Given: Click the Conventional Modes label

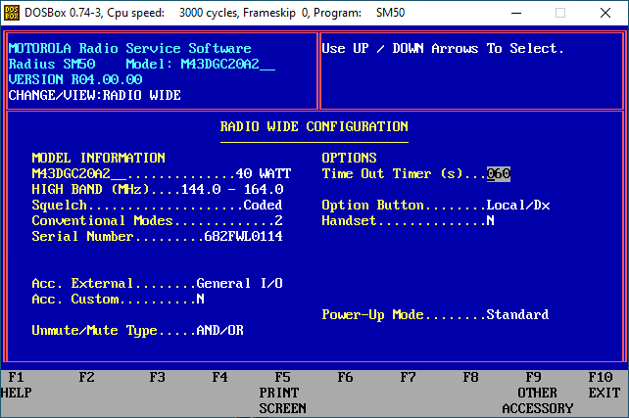Looking at the screenshot, I should pos(102,221).
